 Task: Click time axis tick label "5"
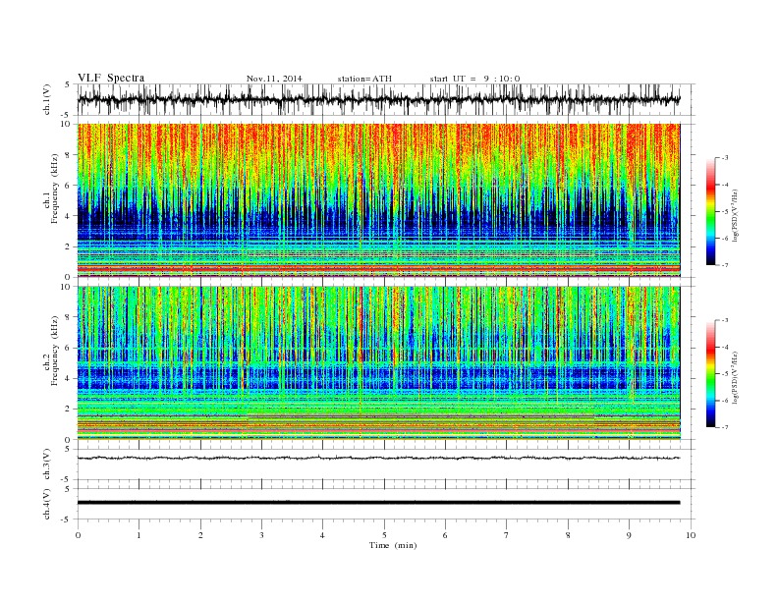pyautogui.click(x=384, y=535)
